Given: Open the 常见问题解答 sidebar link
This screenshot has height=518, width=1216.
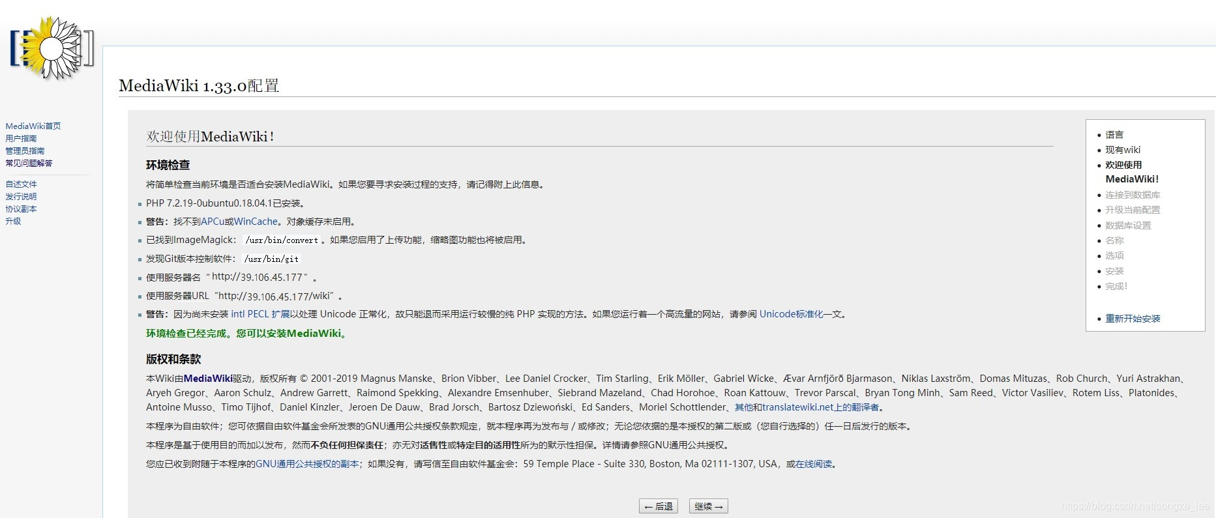Looking at the screenshot, I should 29,163.
